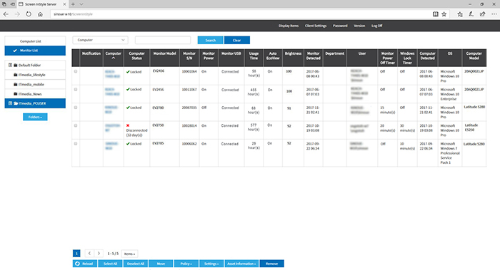Click green check icon for EV2785 row
This screenshot has width=500, height=270.
(128, 144)
